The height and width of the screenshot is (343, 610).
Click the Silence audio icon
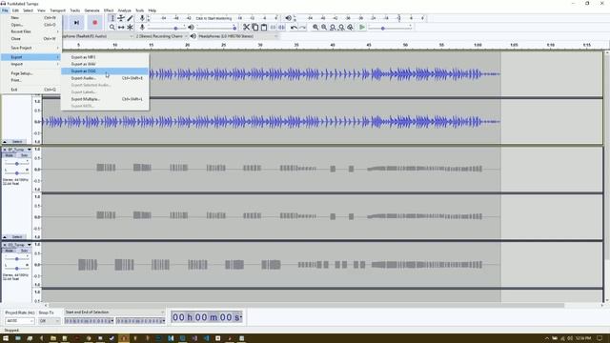click(x=282, y=28)
